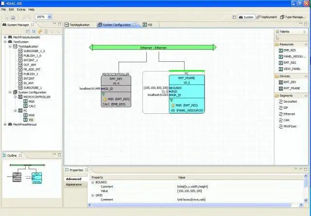
Task: Select OUT_ANY in the system tree
Action: 30,65
